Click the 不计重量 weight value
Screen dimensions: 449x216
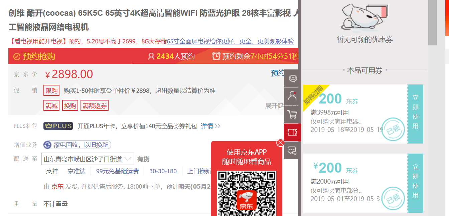click(x=56, y=204)
